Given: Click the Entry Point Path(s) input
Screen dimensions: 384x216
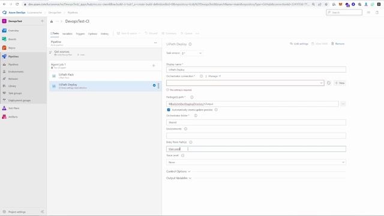Looking at the screenshot, I should click(x=256, y=149).
